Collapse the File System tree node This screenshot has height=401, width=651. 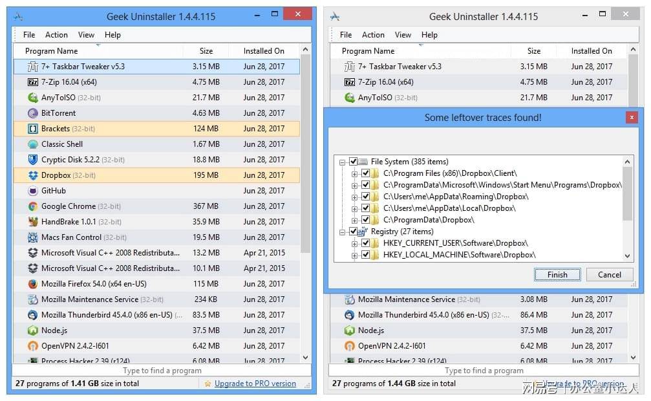[x=342, y=162]
